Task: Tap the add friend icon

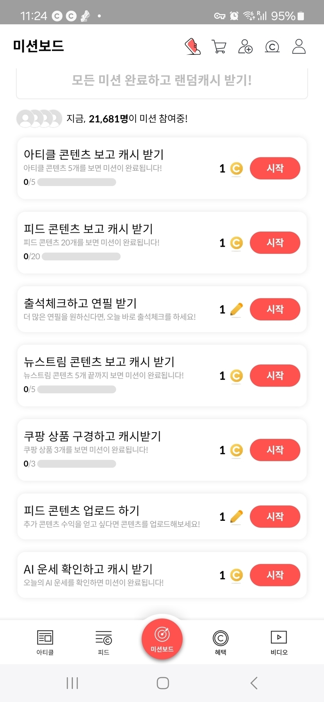Action: point(246,46)
